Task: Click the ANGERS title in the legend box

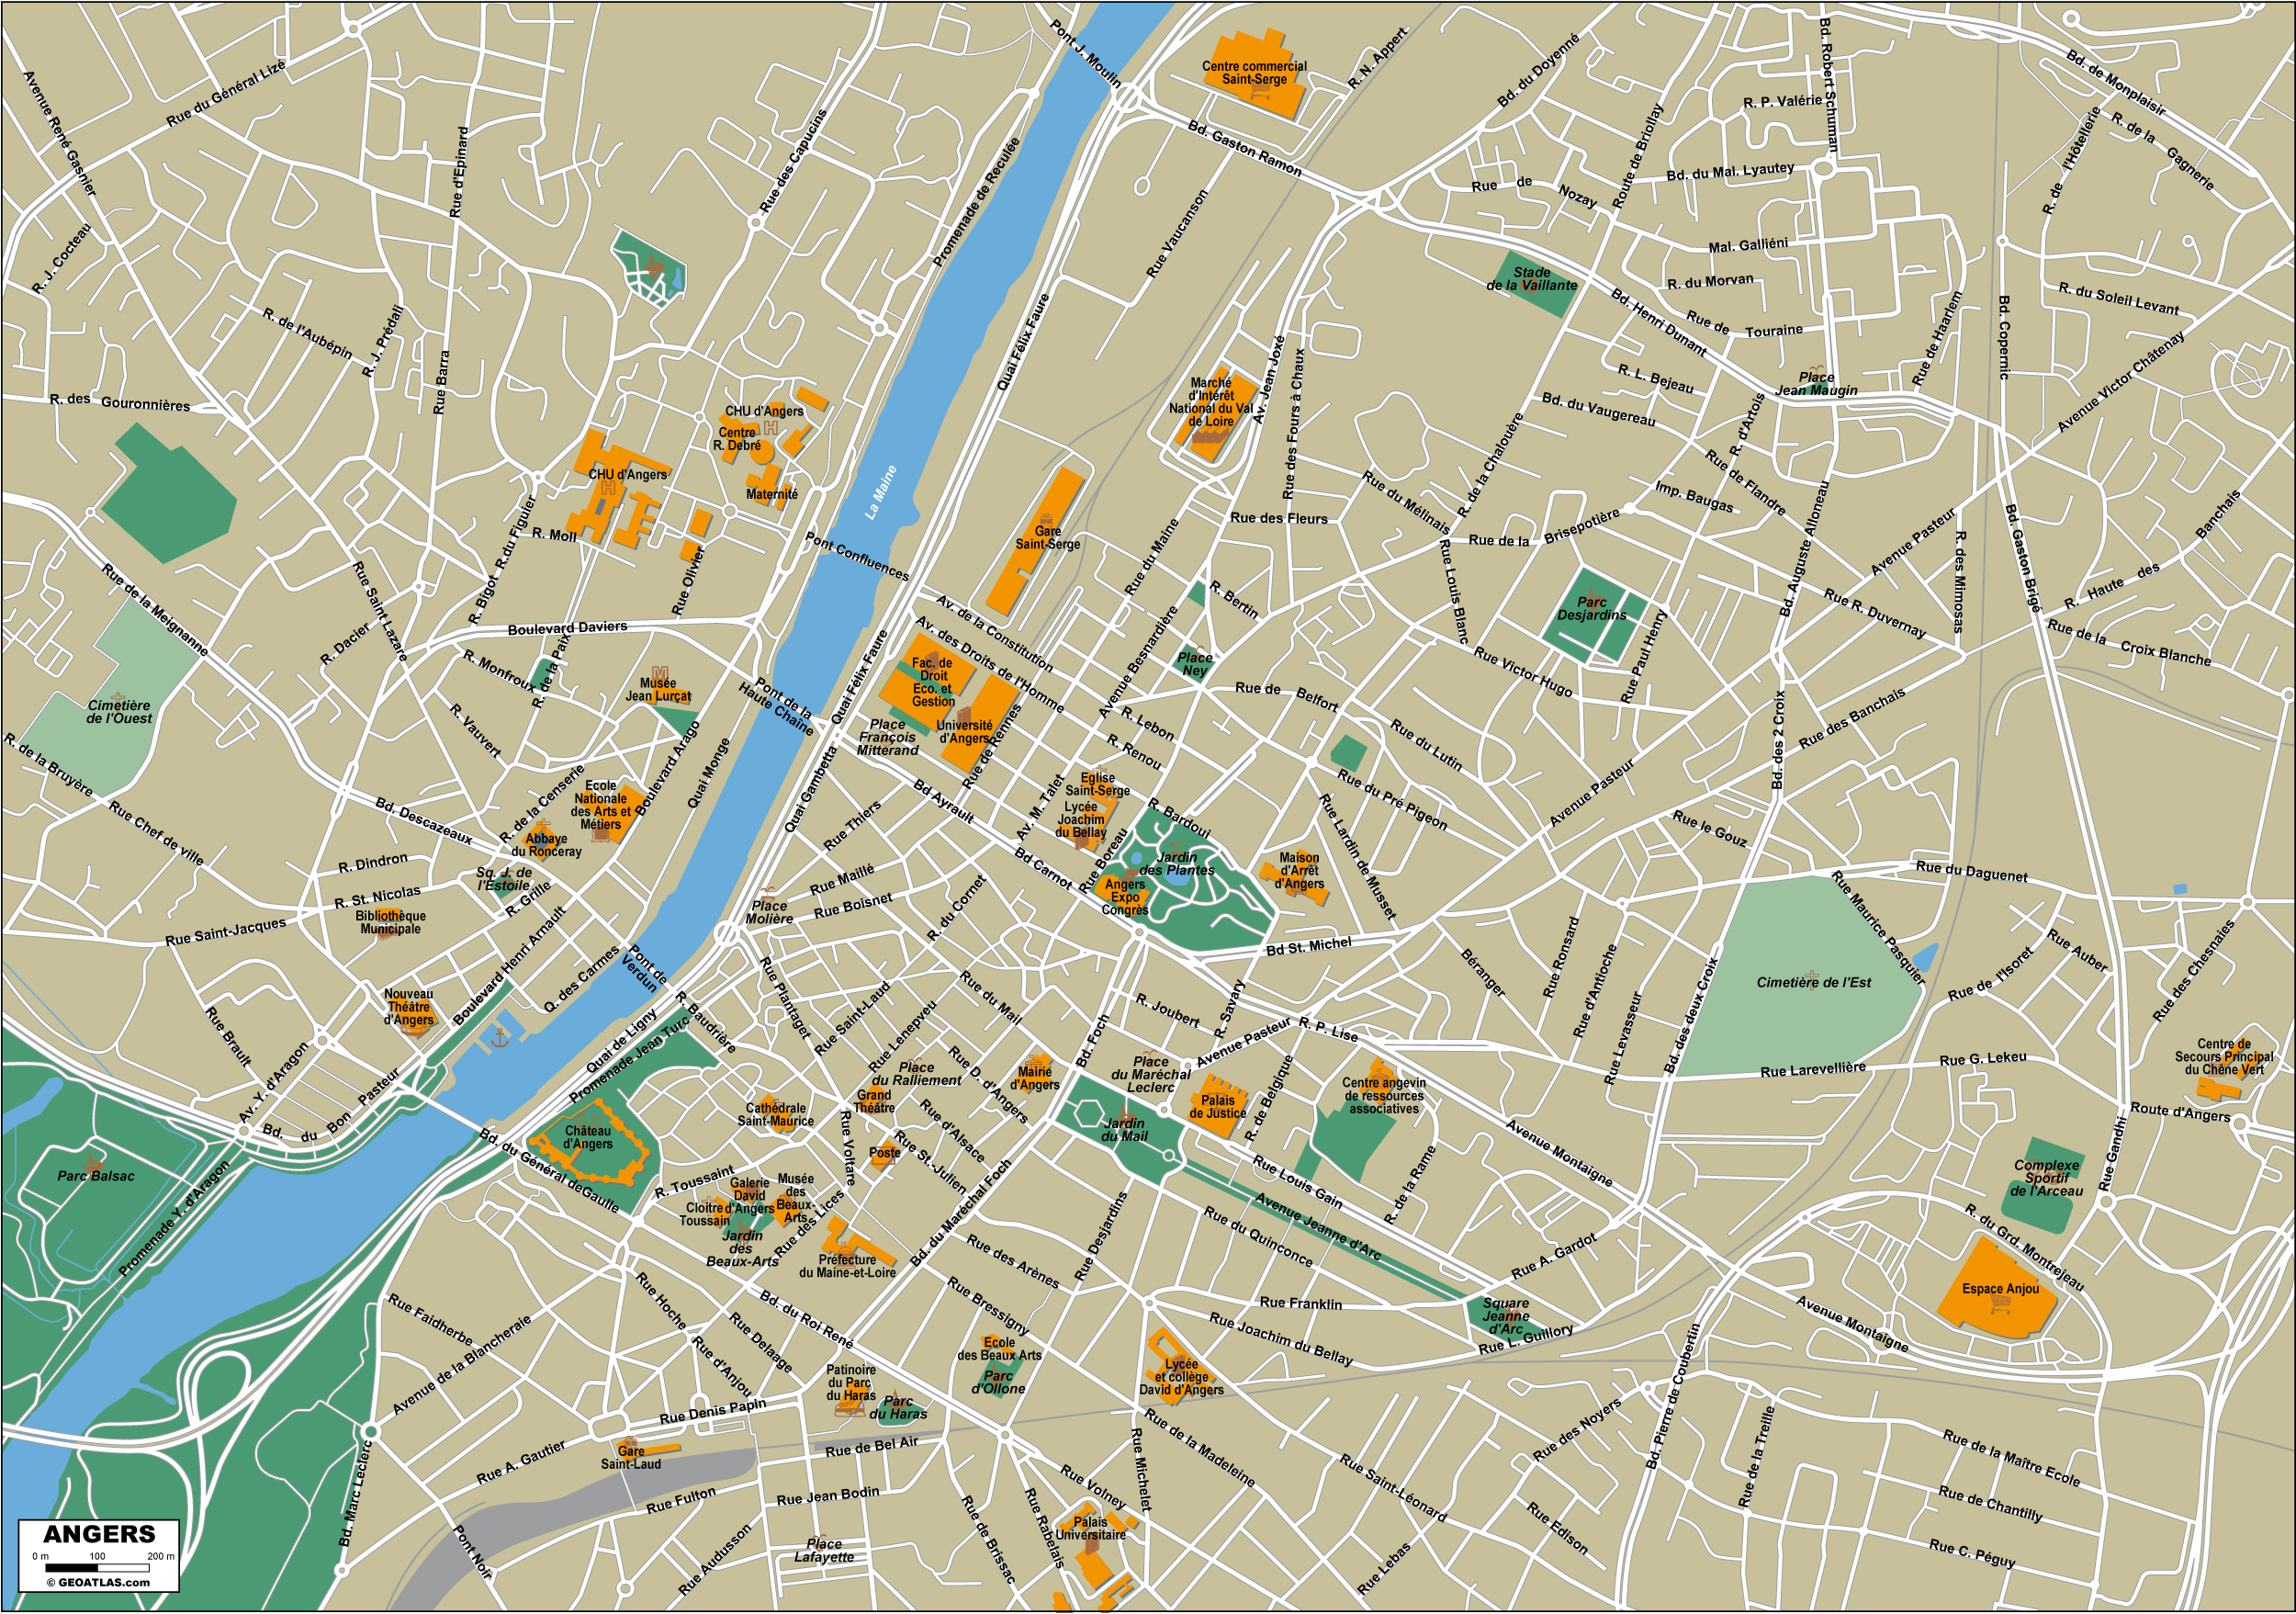Action: 99,1534
